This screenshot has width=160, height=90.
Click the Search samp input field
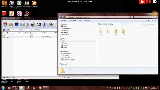click(145, 17)
